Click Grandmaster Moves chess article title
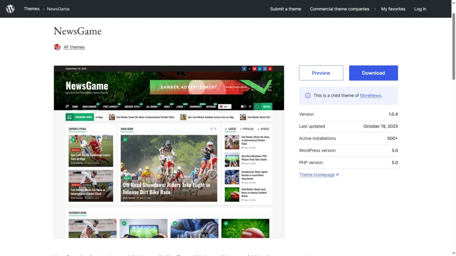The height and width of the screenshot is (256, 456). [254, 175]
